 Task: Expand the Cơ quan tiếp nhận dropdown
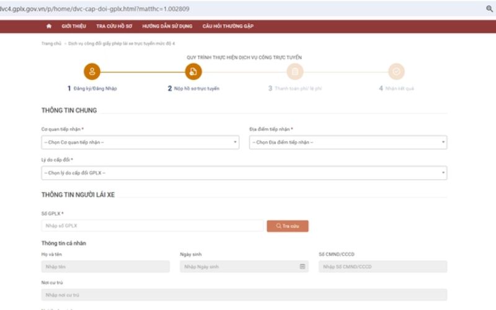pos(140,143)
